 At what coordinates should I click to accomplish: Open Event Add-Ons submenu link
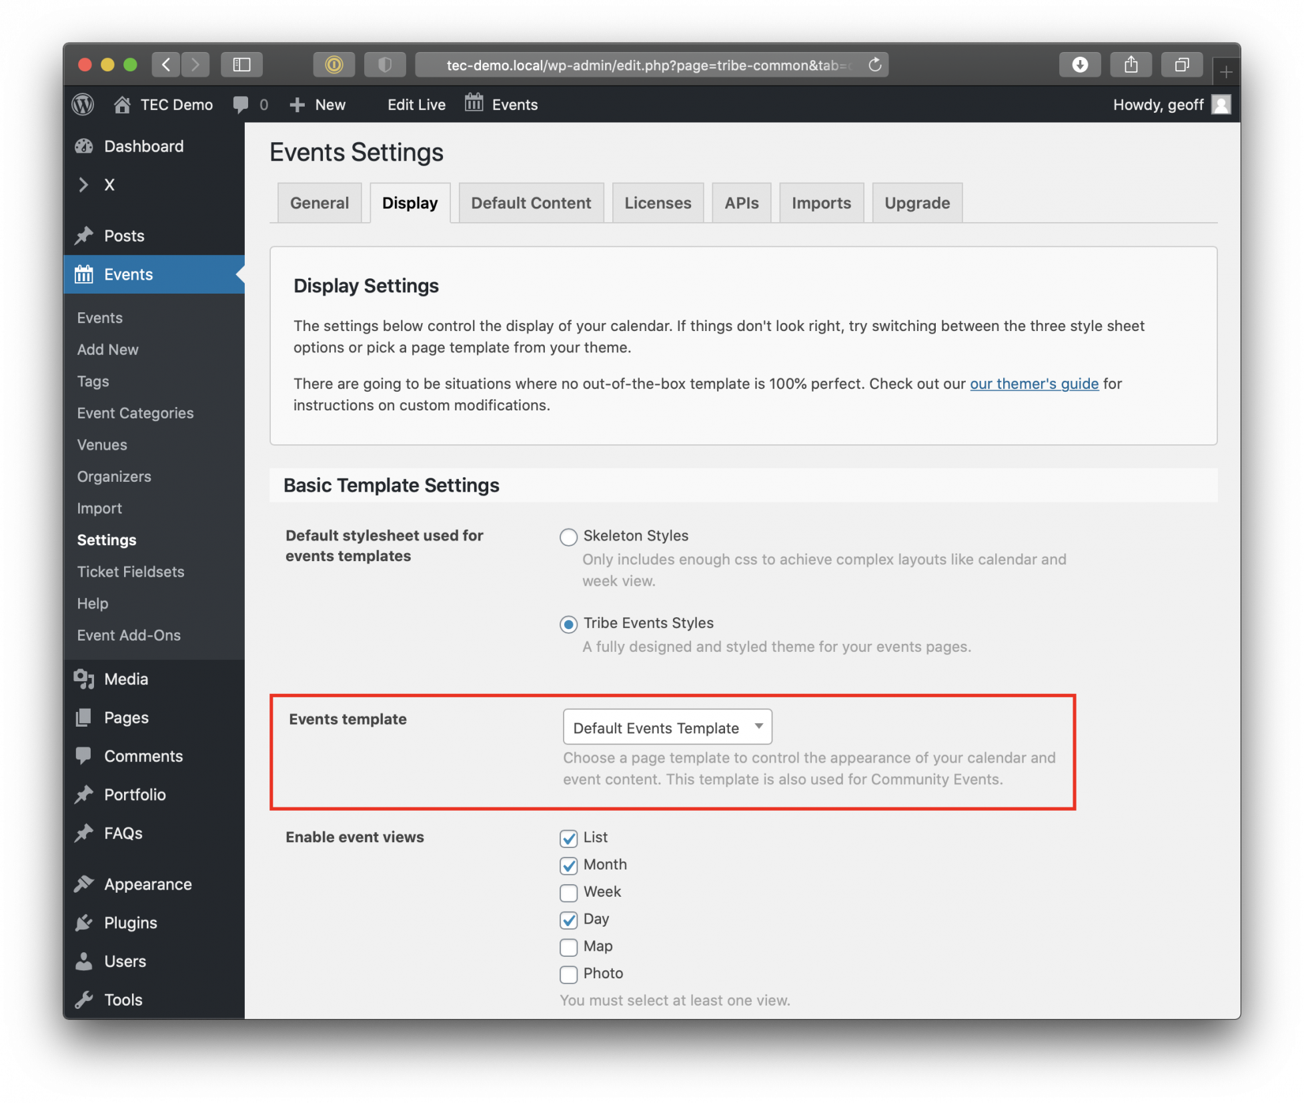[129, 635]
